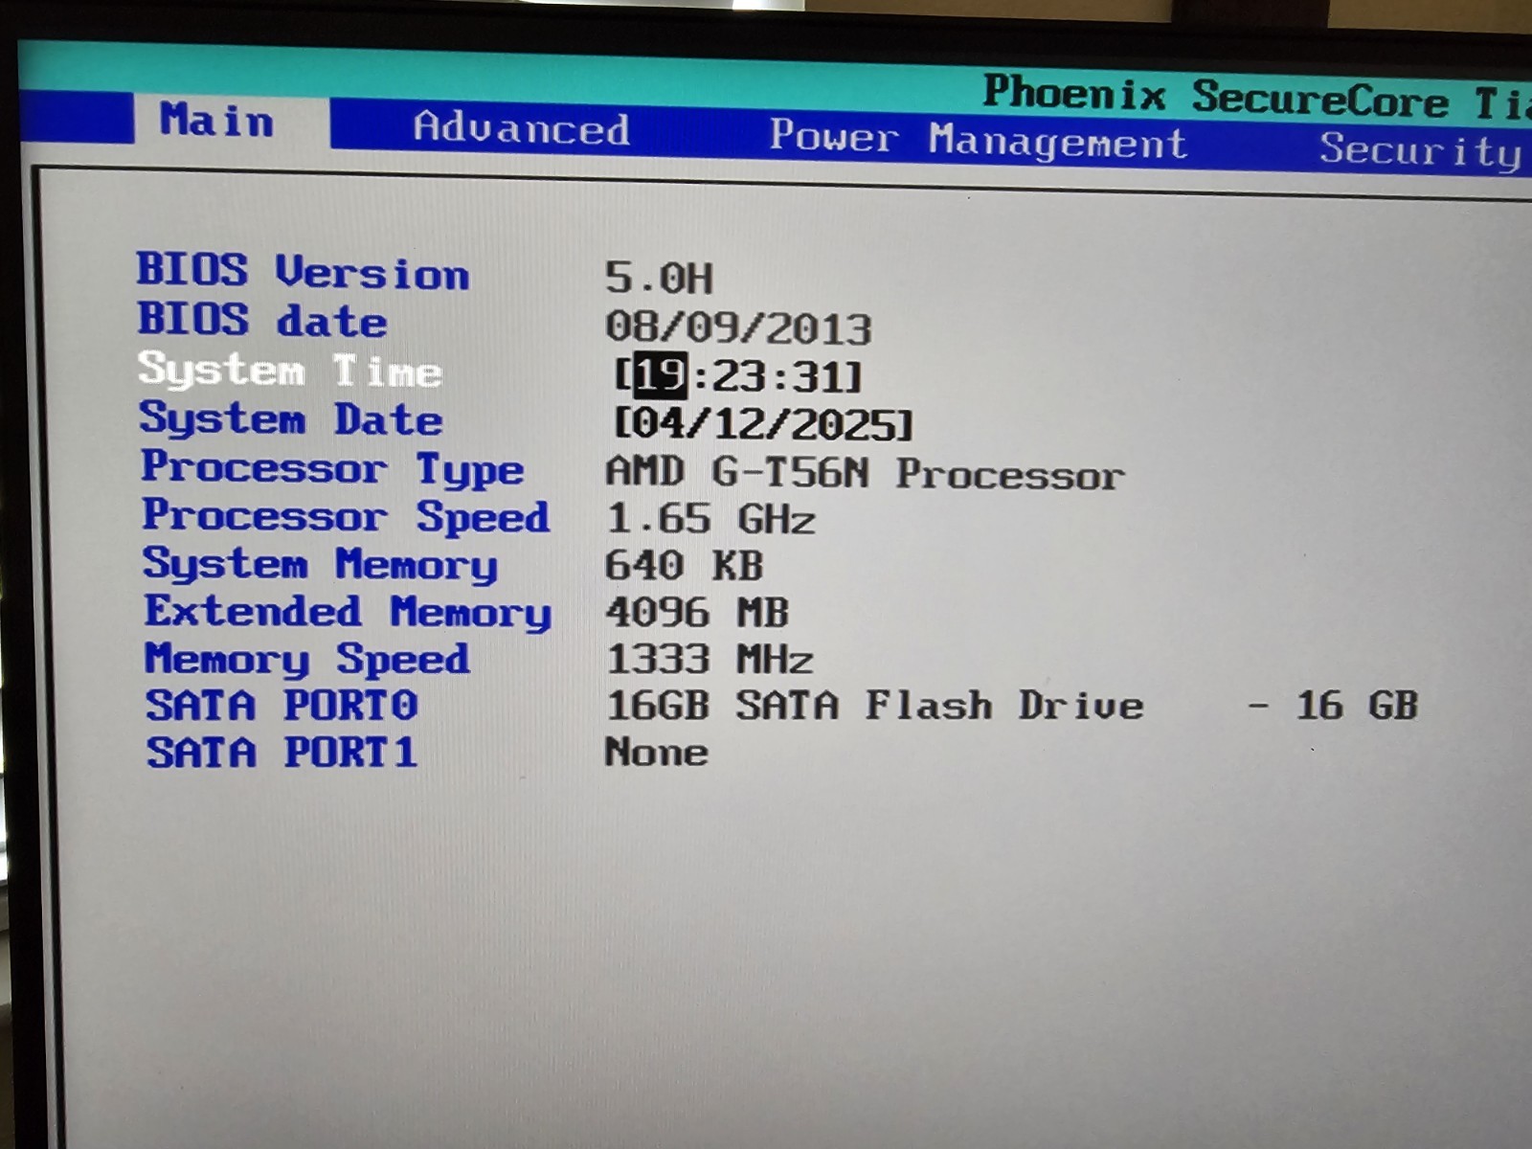Click the 1333 MHz value

(710, 659)
